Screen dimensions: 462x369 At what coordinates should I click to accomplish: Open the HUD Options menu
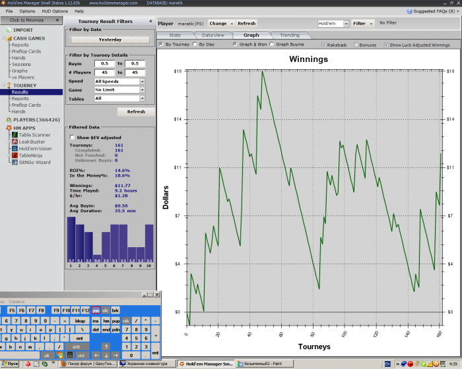(55, 11)
